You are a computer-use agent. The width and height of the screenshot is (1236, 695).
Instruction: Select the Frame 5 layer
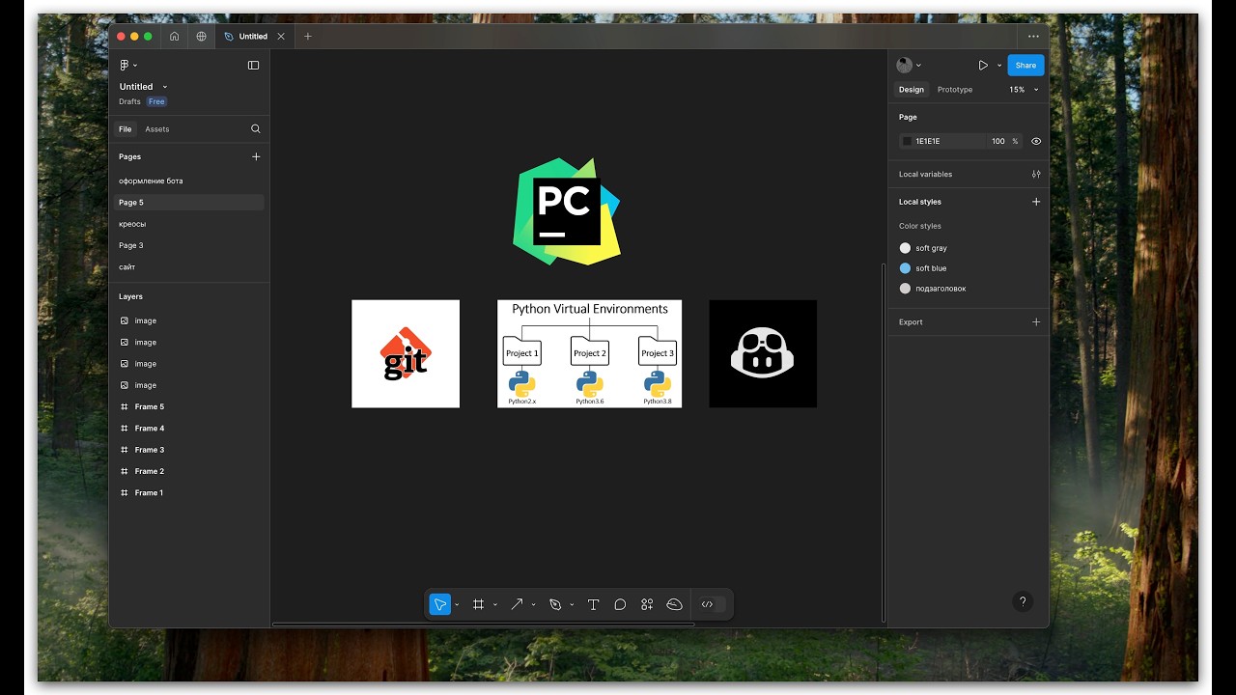(x=150, y=406)
